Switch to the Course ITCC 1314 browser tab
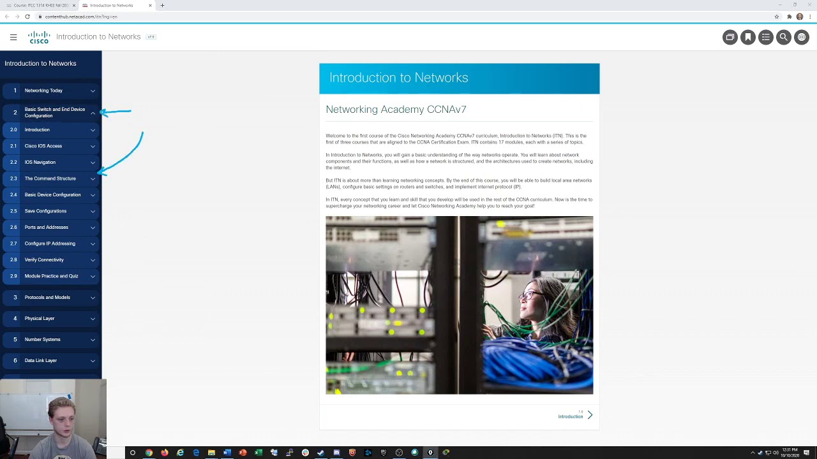This screenshot has height=459, width=817. click(x=40, y=5)
